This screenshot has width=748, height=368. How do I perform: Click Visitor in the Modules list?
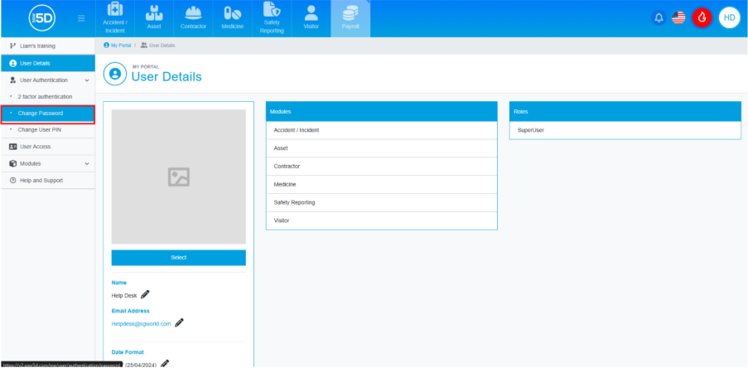(382, 220)
